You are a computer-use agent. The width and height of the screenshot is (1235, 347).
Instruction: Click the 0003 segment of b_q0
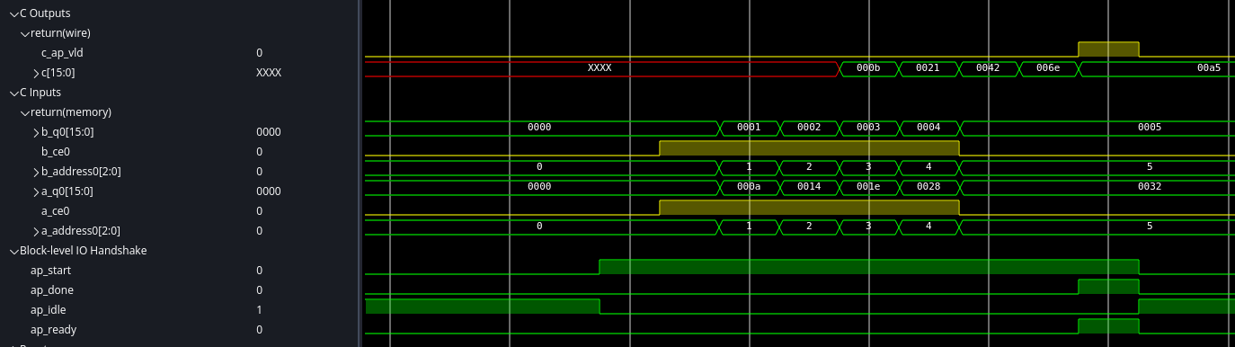tap(868, 128)
